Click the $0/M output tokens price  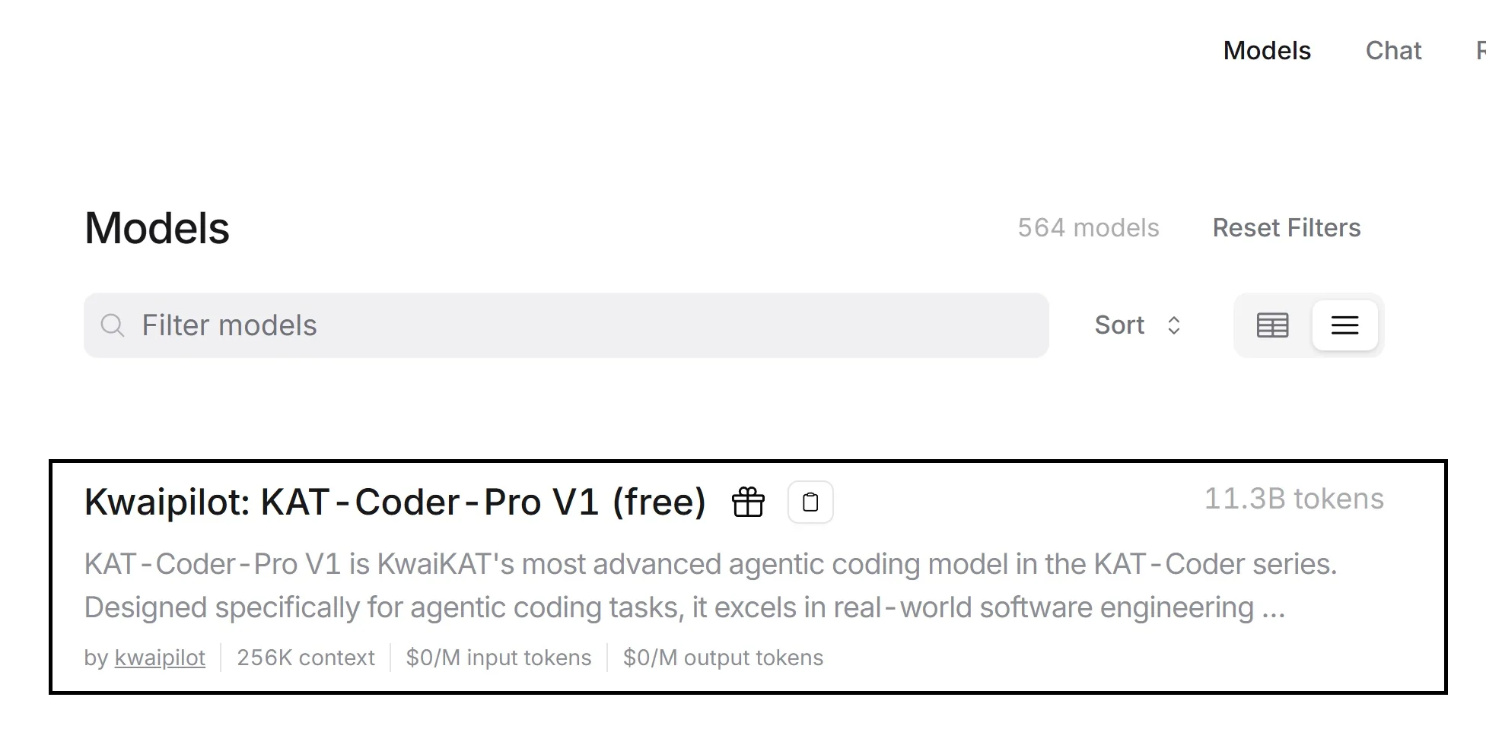723,658
